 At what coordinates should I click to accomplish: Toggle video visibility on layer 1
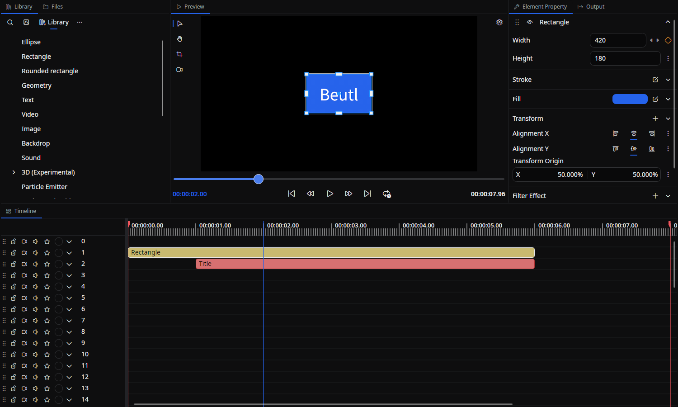24,253
